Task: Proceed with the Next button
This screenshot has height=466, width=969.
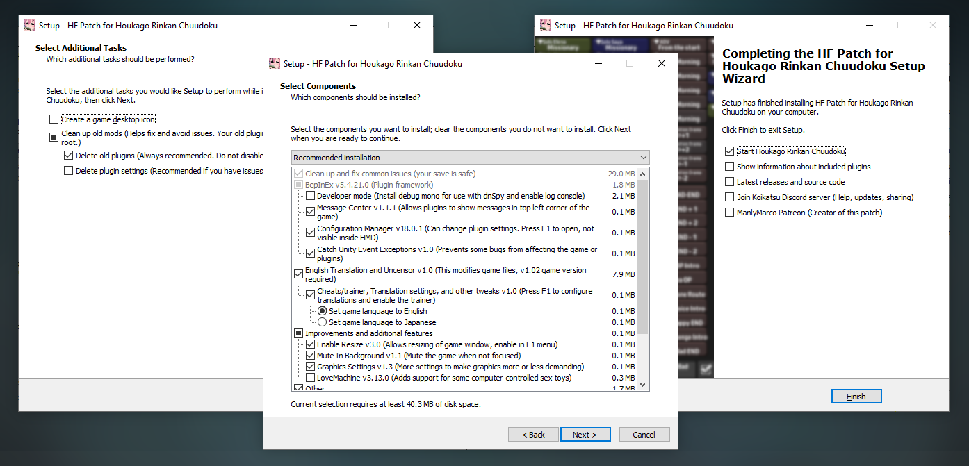Action: point(585,435)
